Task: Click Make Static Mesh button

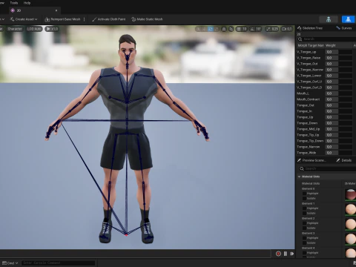Action: pyautogui.click(x=147, y=19)
